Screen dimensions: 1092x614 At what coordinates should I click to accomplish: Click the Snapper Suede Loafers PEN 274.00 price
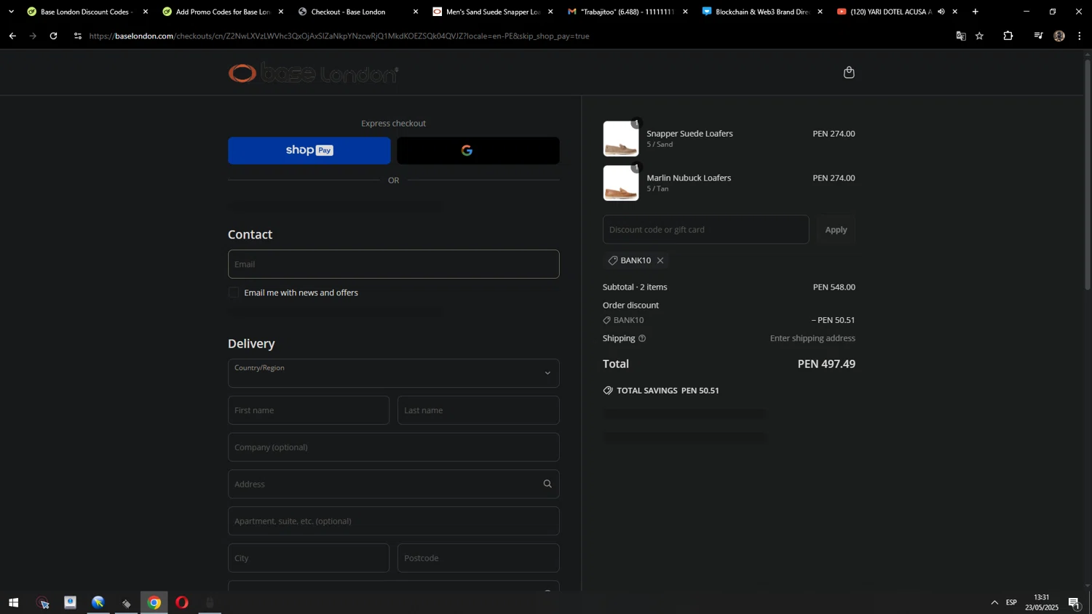coord(834,134)
